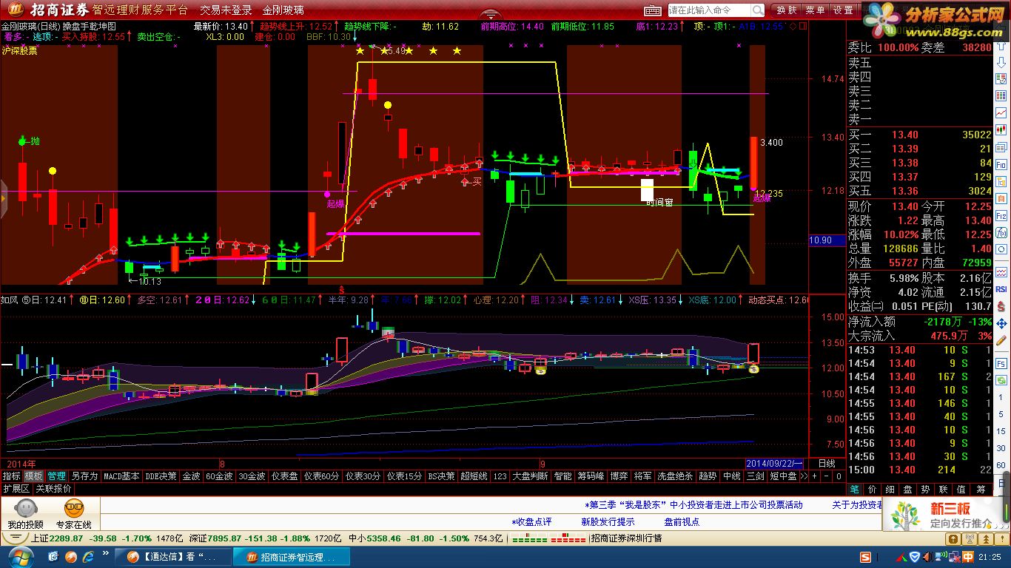This screenshot has height=568, width=1011.
Task: Click 另存为 save-as button
Action: point(84,476)
